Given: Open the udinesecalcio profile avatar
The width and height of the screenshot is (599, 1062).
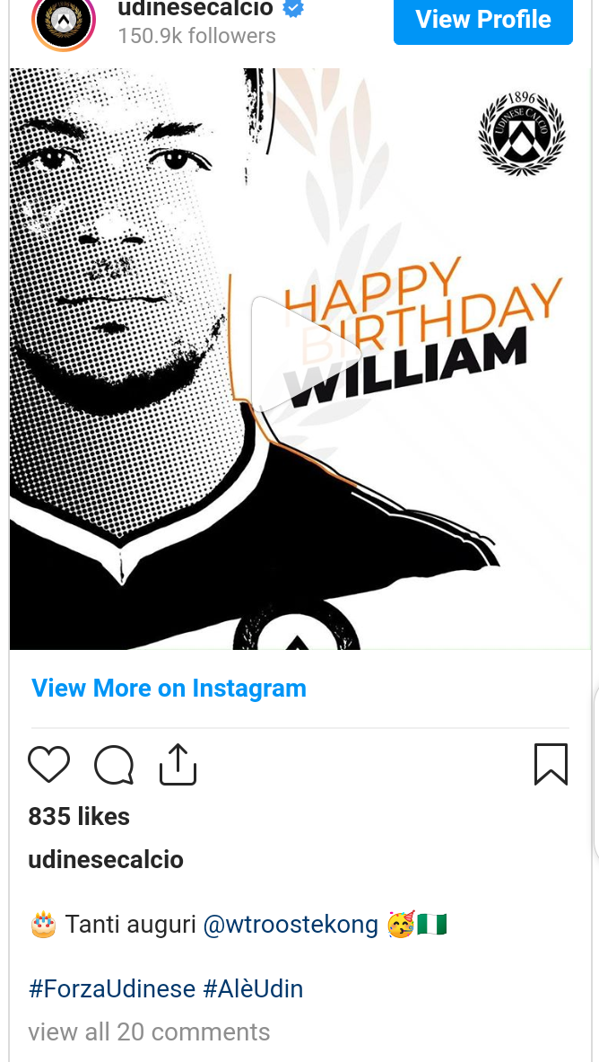Looking at the screenshot, I should tap(64, 21).
